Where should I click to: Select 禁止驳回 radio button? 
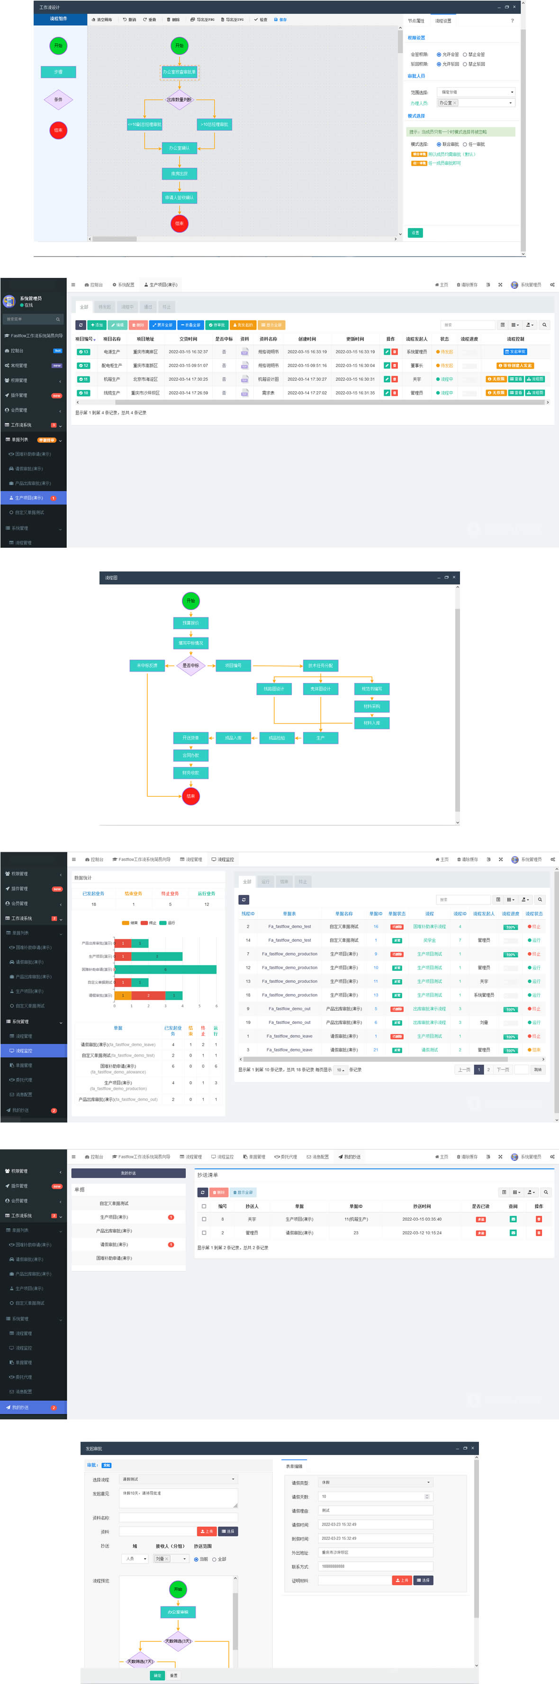tap(465, 64)
